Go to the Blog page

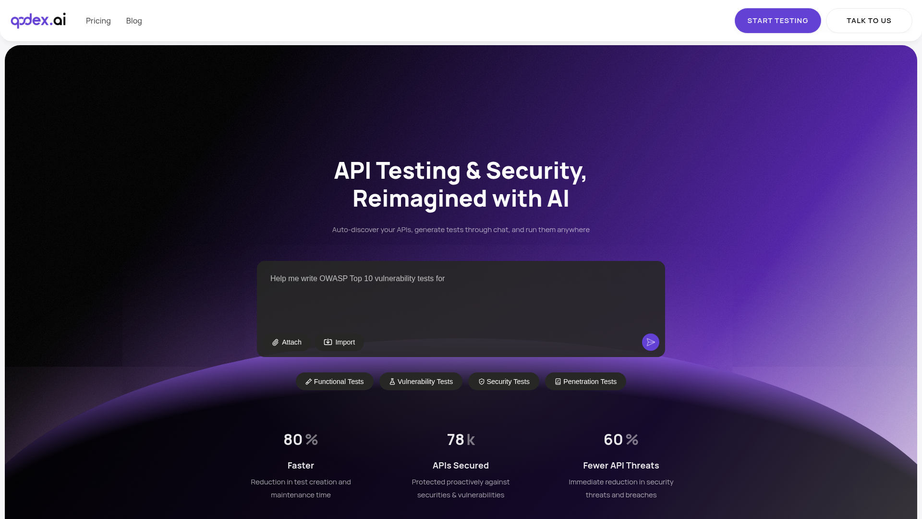tap(134, 21)
